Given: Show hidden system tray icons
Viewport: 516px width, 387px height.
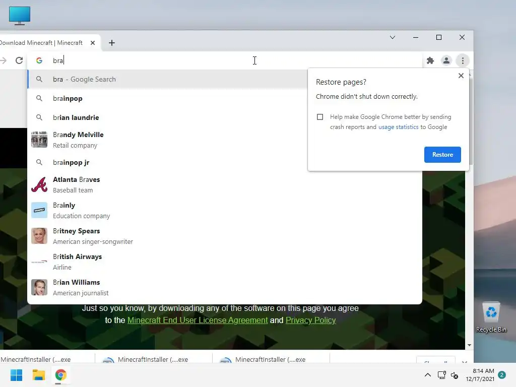Looking at the screenshot, I should click(427, 375).
